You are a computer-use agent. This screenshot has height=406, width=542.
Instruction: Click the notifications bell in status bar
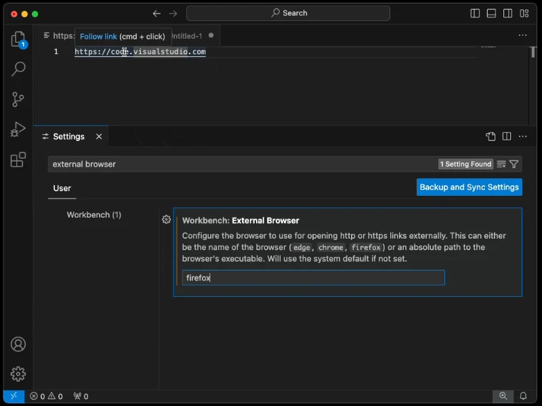tap(523, 396)
